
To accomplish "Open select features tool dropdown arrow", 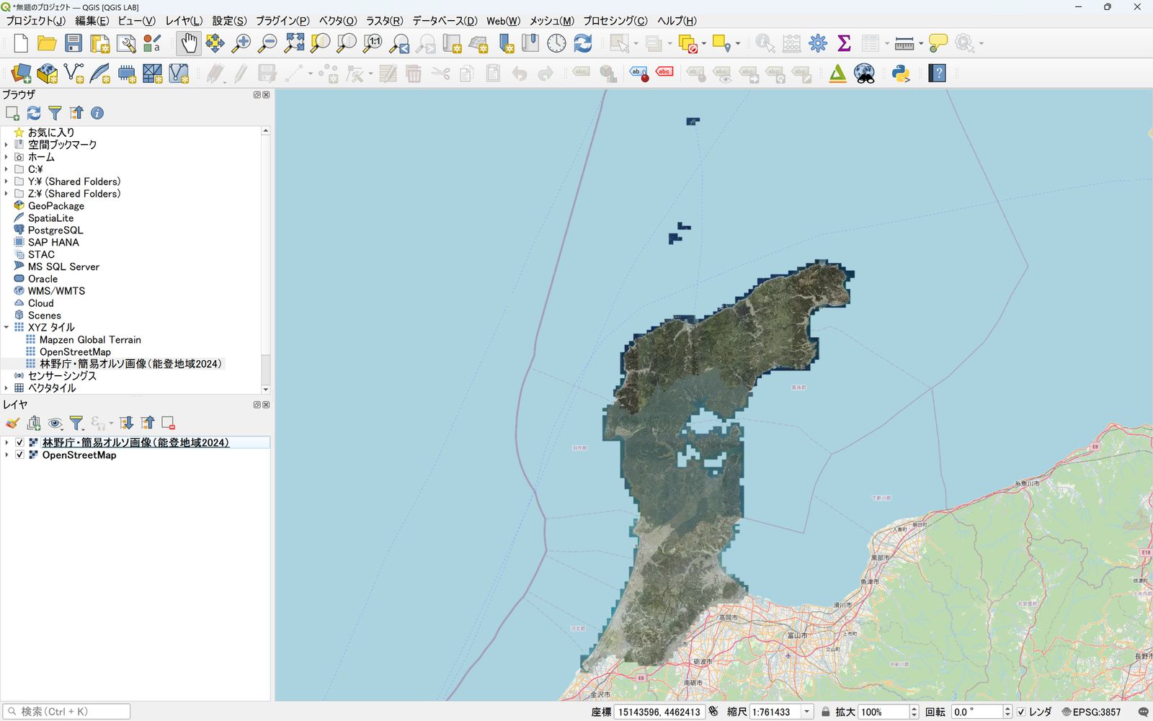I will click(x=636, y=43).
